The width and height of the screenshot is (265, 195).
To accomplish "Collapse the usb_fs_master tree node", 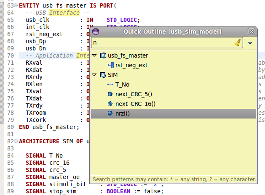I will point(94,55).
